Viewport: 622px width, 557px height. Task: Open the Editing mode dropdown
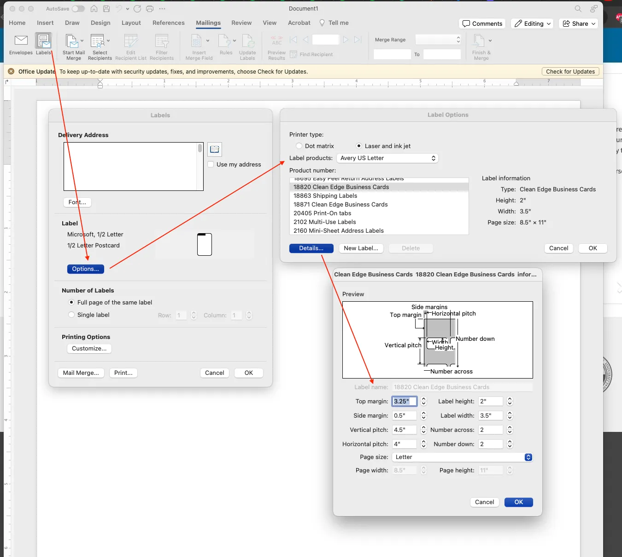[x=532, y=23]
